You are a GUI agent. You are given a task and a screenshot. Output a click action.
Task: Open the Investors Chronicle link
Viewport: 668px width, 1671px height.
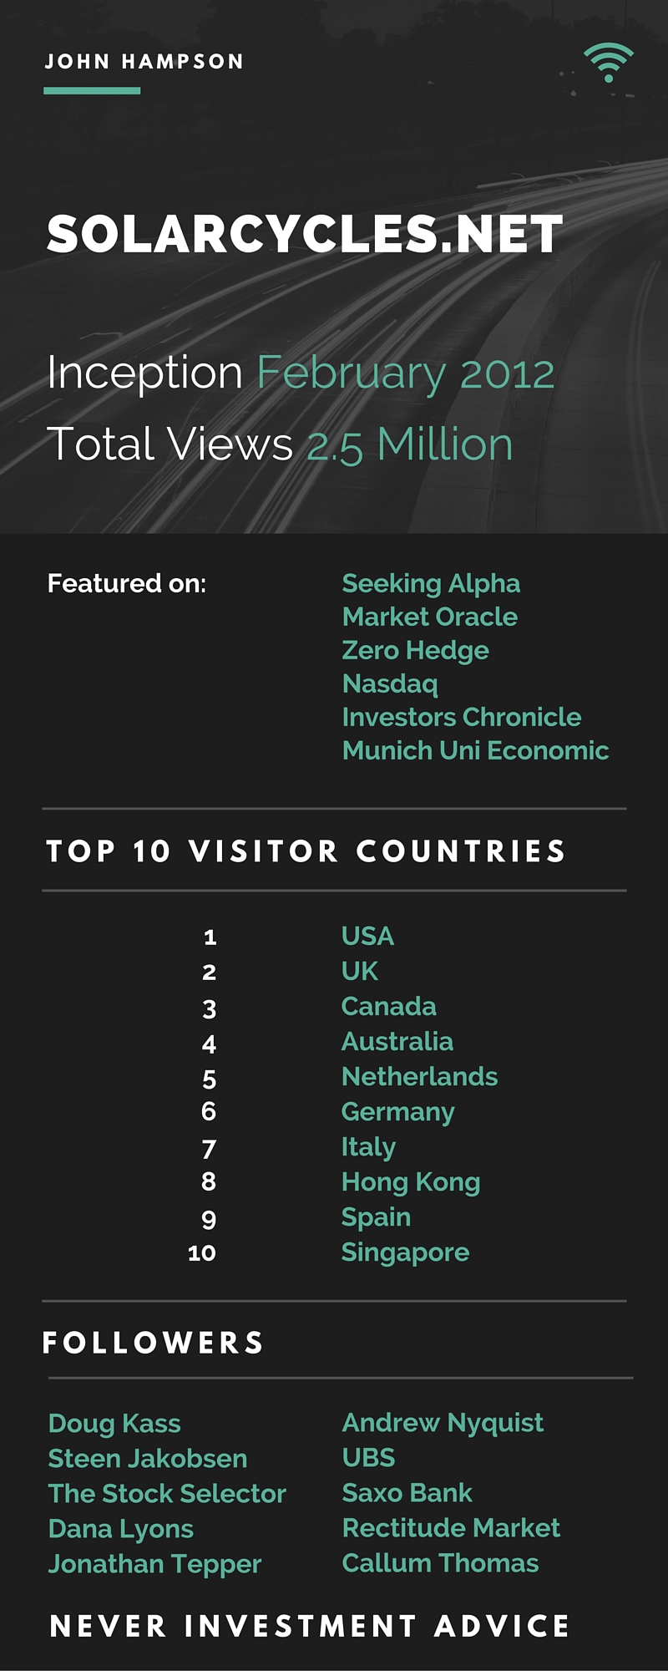tap(461, 717)
